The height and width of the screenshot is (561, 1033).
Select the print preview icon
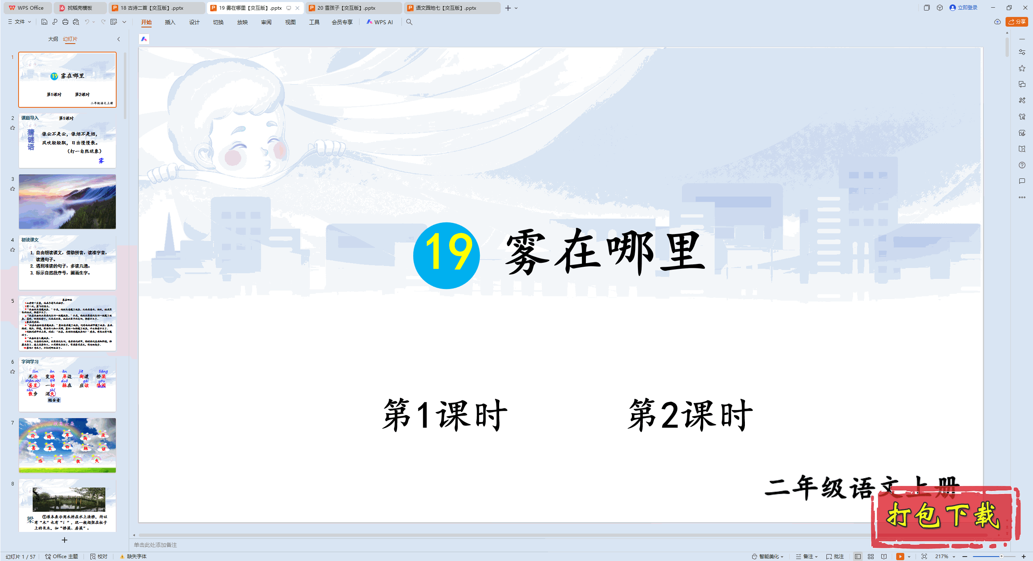(76, 22)
